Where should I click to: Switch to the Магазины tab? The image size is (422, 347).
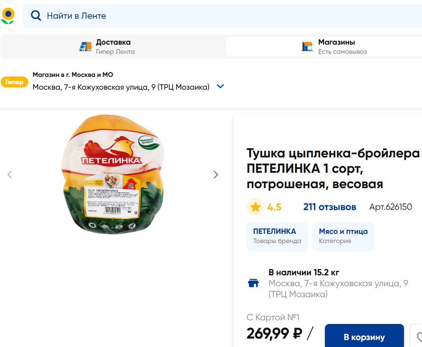(x=336, y=47)
